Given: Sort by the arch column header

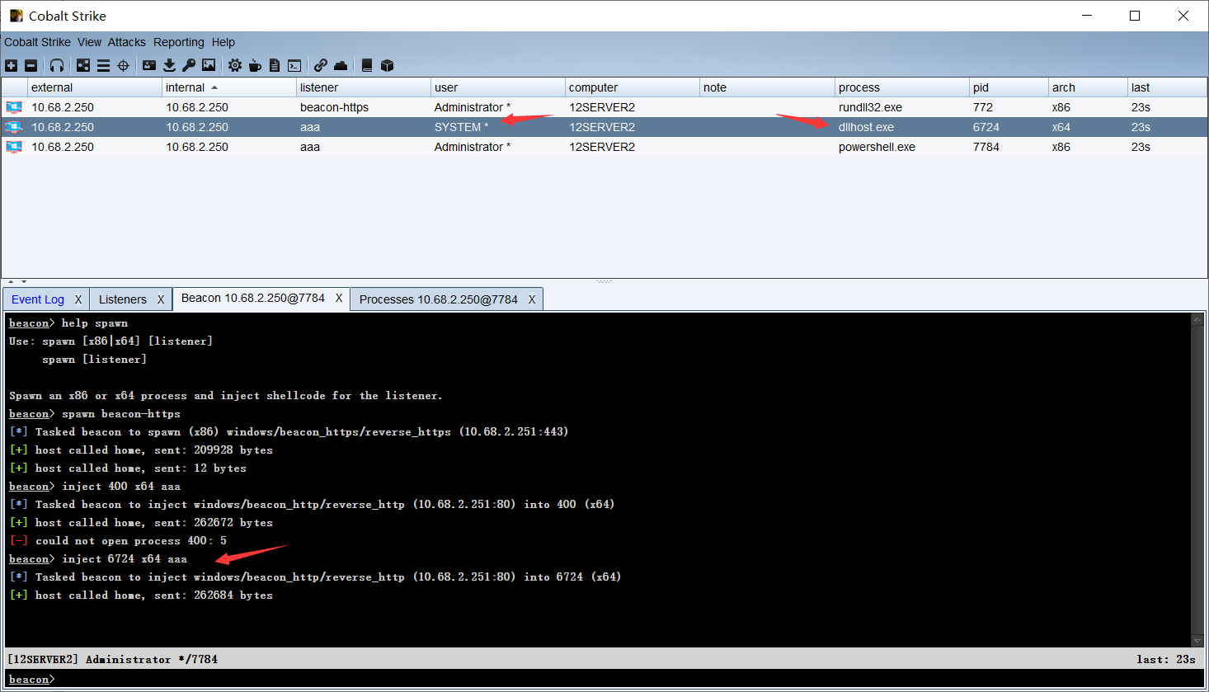Looking at the screenshot, I should [x=1088, y=87].
